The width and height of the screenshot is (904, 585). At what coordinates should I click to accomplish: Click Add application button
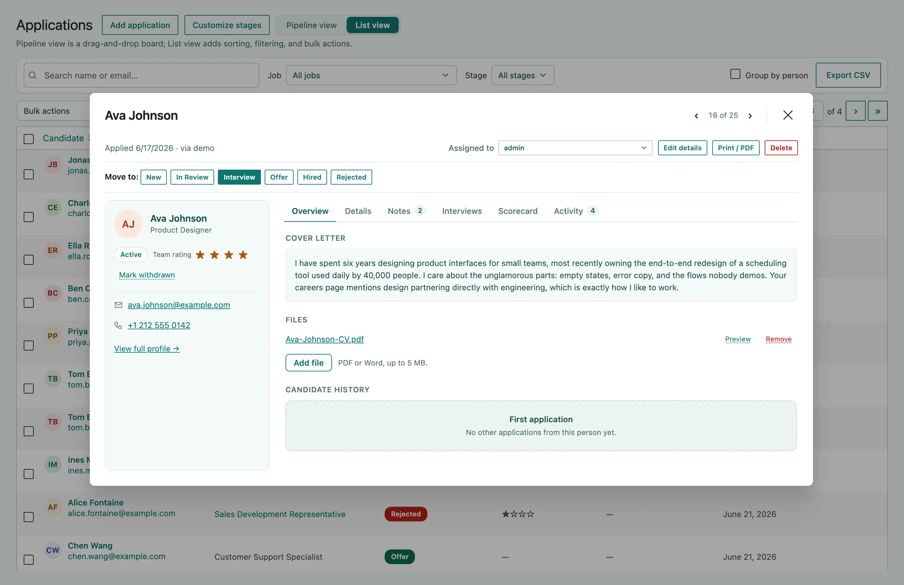click(140, 25)
